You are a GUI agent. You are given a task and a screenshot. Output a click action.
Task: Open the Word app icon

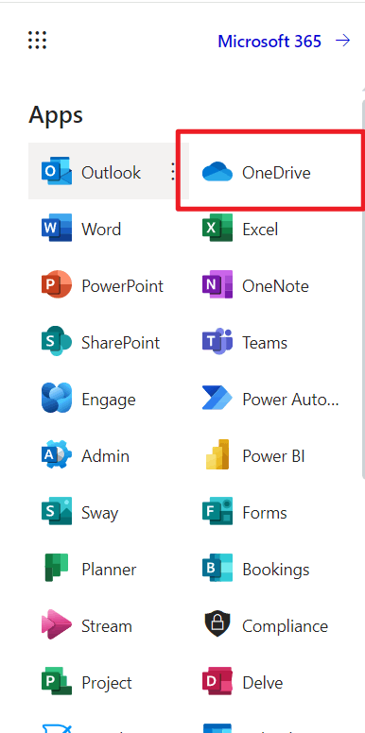point(57,229)
